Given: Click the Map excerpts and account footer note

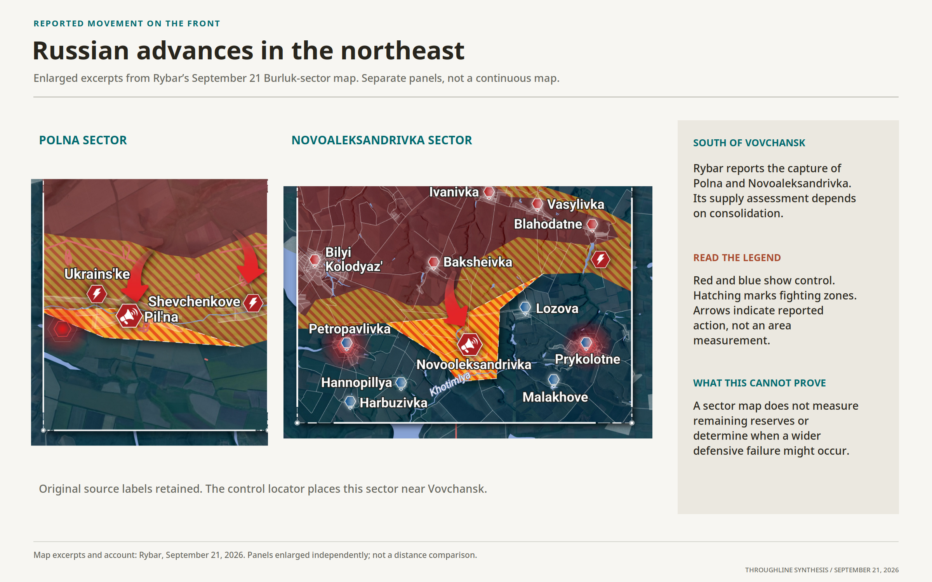Looking at the screenshot, I should coord(255,555).
